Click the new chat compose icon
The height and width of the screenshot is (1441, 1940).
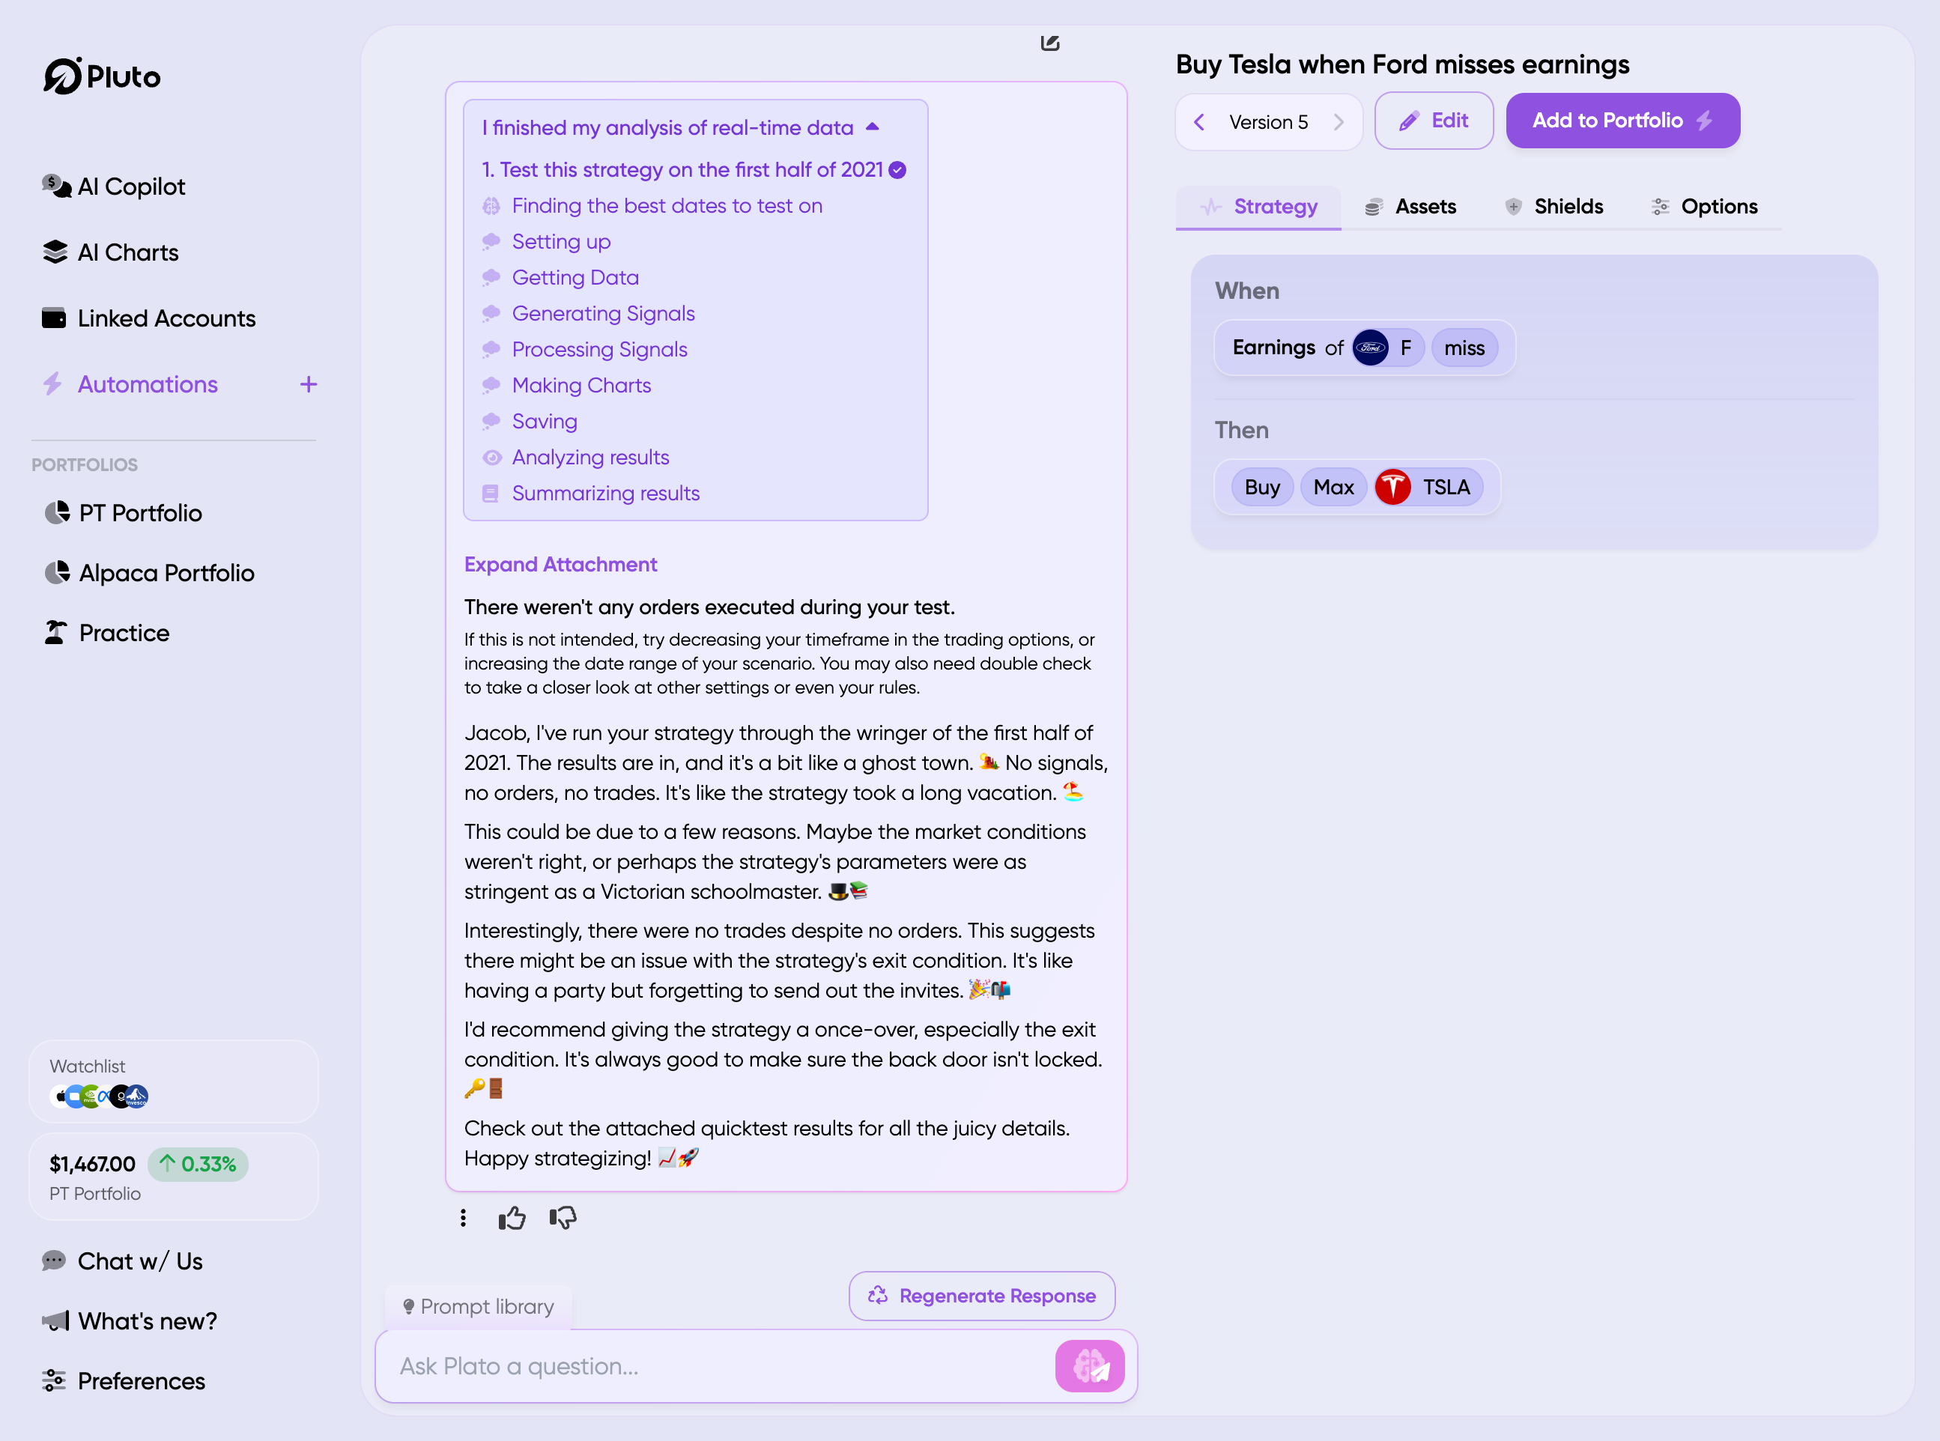(1050, 43)
